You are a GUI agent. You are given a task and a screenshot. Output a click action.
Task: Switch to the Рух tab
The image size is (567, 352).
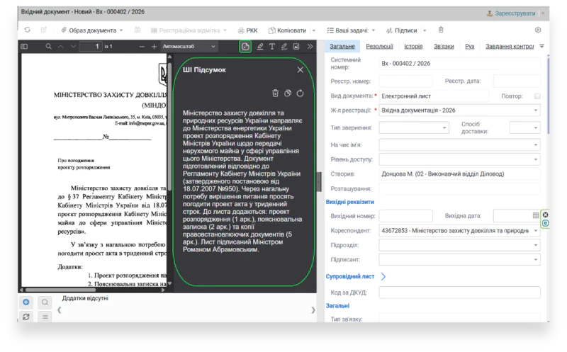click(470, 46)
